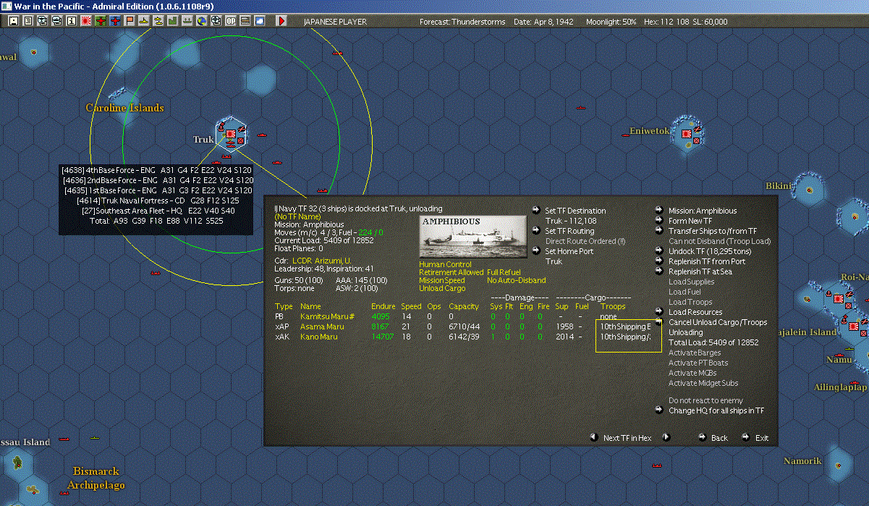Image resolution: width=869 pixels, height=506 pixels.
Task: Select the [27] Southeast Area Fleet HQ row
Action: click(x=158, y=211)
